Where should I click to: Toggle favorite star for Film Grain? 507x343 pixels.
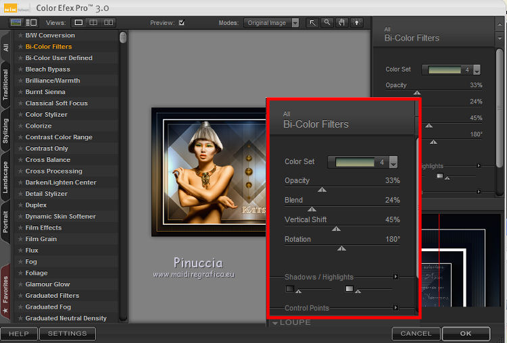point(20,238)
